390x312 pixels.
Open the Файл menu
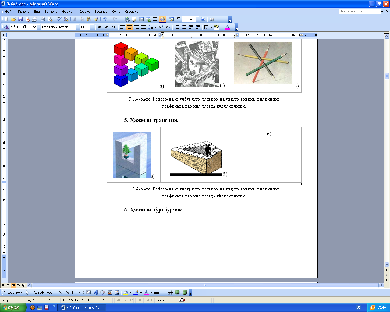coord(9,12)
